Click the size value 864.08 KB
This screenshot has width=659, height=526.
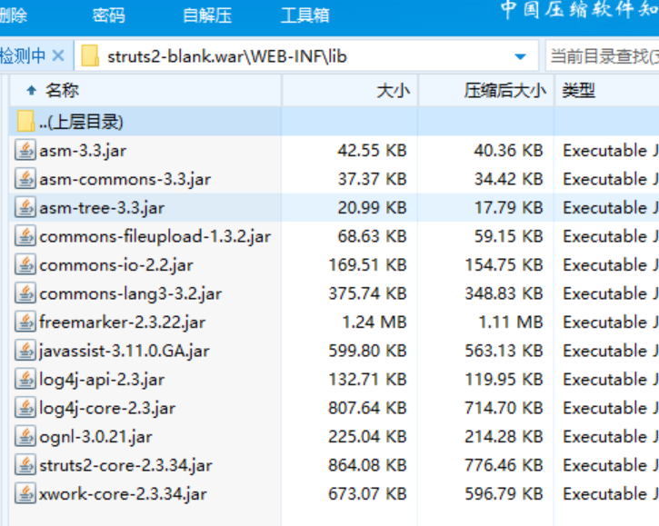(x=367, y=465)
